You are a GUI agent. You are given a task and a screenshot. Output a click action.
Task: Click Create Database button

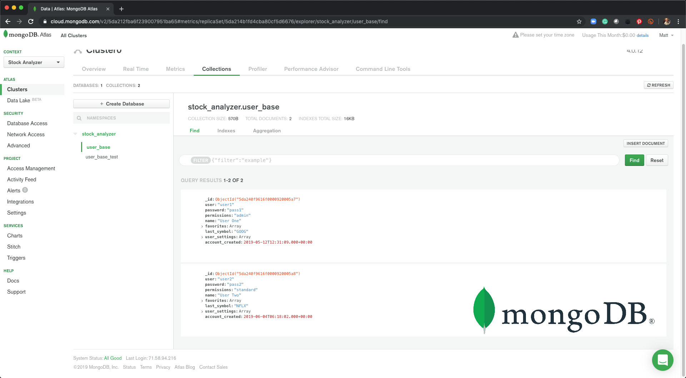click(121, 104)
